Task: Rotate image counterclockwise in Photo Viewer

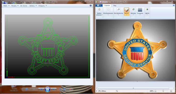Action: click(x=60, y=89)
